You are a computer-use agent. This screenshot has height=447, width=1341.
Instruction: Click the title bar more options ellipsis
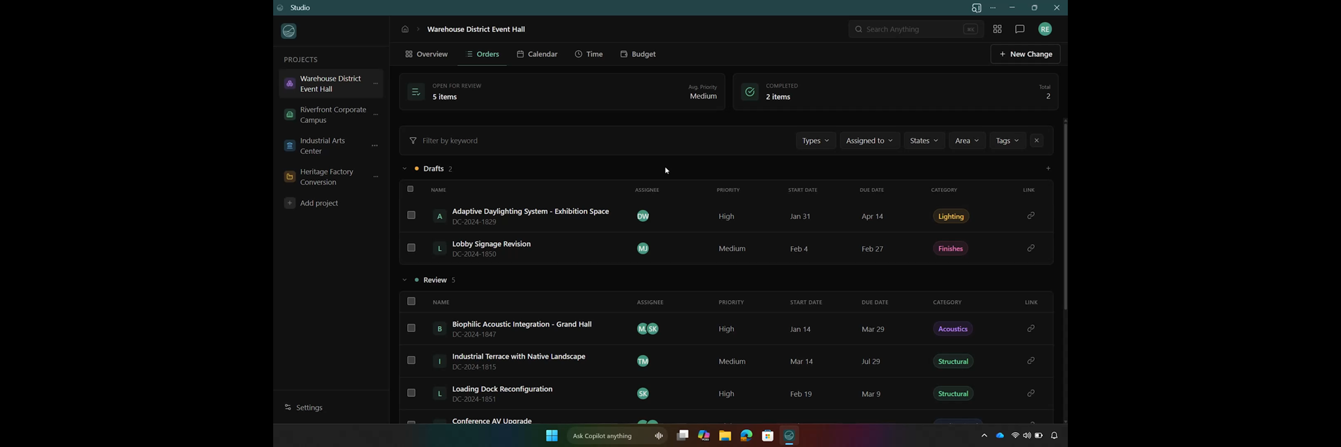coord(993,8)
